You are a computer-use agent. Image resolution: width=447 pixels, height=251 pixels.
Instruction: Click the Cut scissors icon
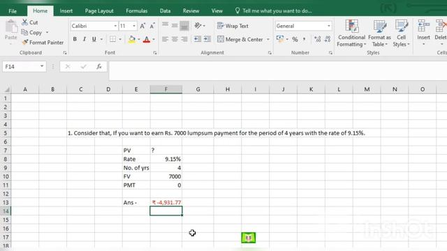point(25,22)
